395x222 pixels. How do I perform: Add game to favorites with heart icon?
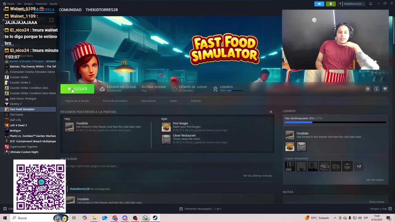385,89
